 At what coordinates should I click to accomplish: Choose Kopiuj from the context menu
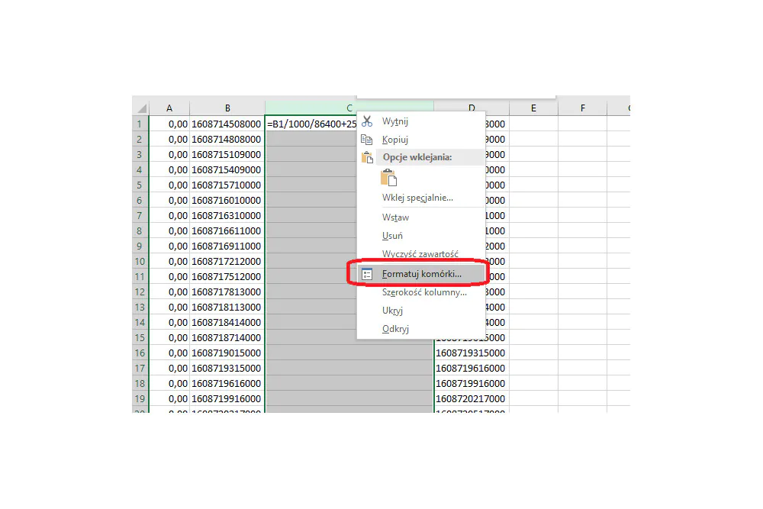pyautogui.click(x=395, y=140)
